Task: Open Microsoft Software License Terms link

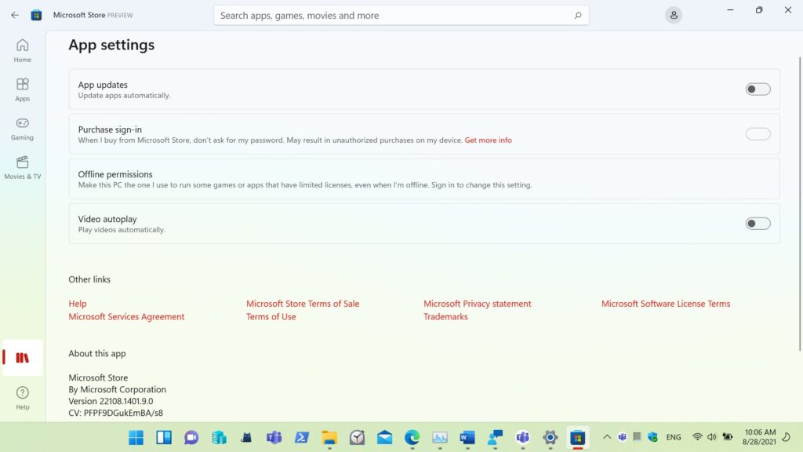Action: [x=665, y=304]
